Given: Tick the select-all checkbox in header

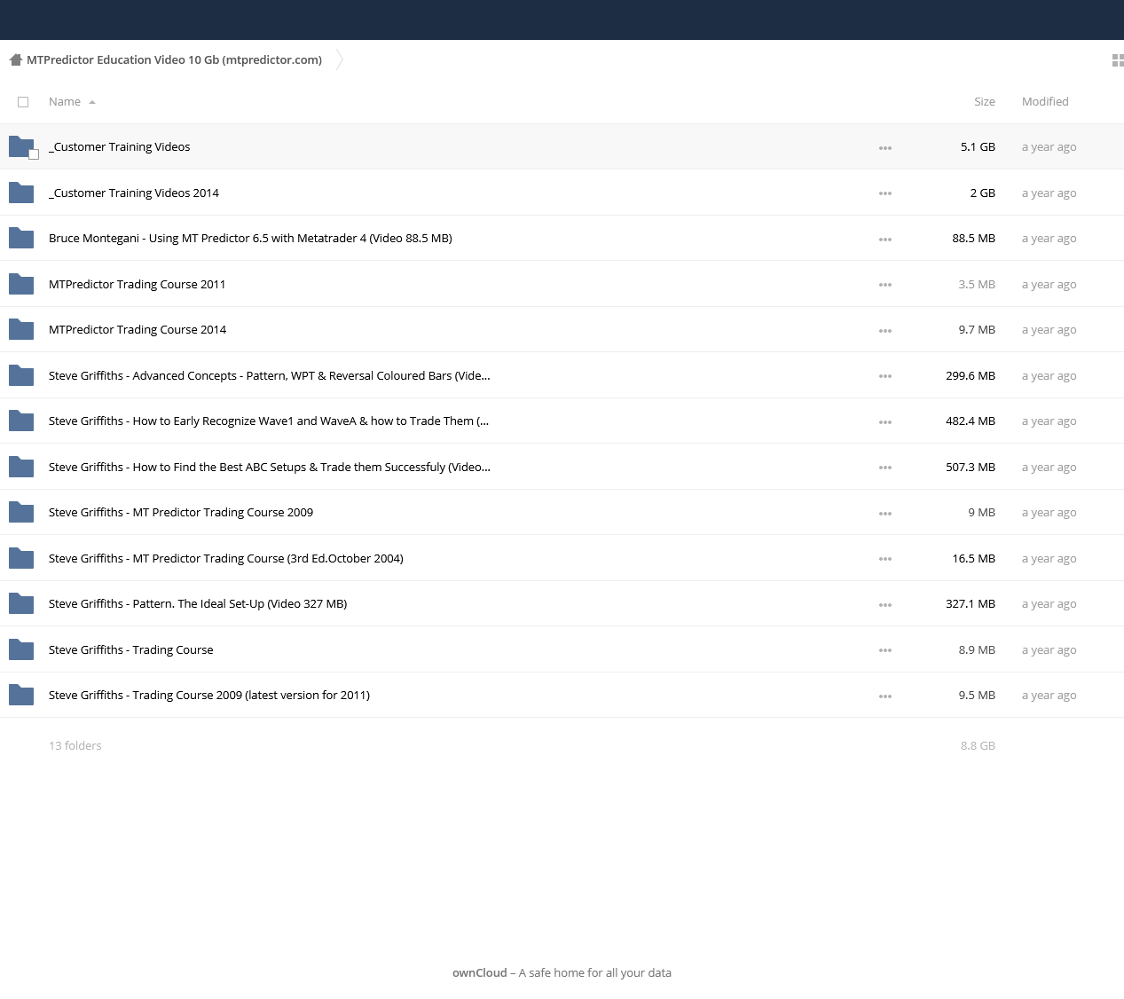Looking at the screenshot, I should (x=23, y=102).
